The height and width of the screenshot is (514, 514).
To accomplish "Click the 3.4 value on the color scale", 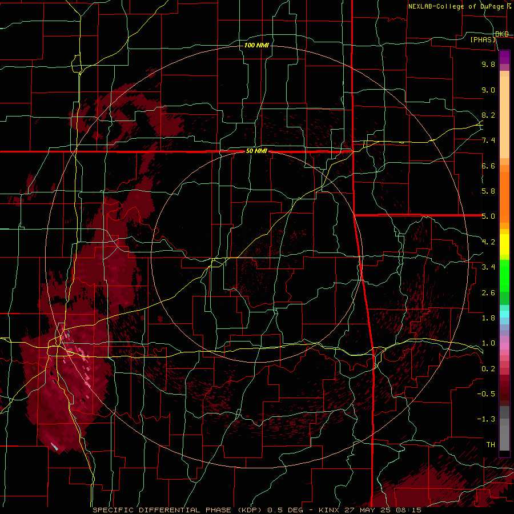I will coord(488,267).
